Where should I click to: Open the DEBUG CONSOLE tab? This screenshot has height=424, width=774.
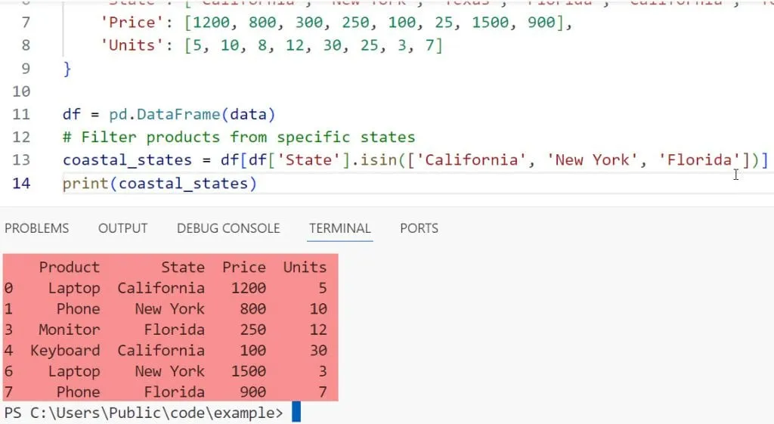pyautogui.click(x=228, y=228)
